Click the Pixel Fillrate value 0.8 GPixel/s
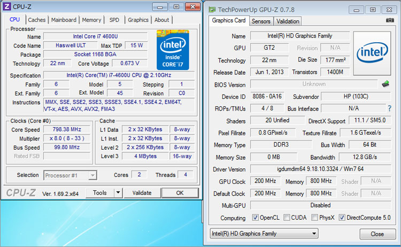 pos(273,133)
